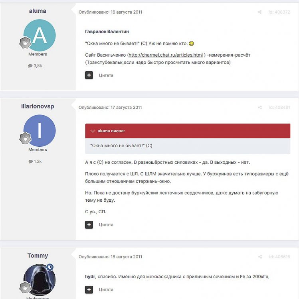Click the speech bubble icon beside 1,2k

[31, 161]
